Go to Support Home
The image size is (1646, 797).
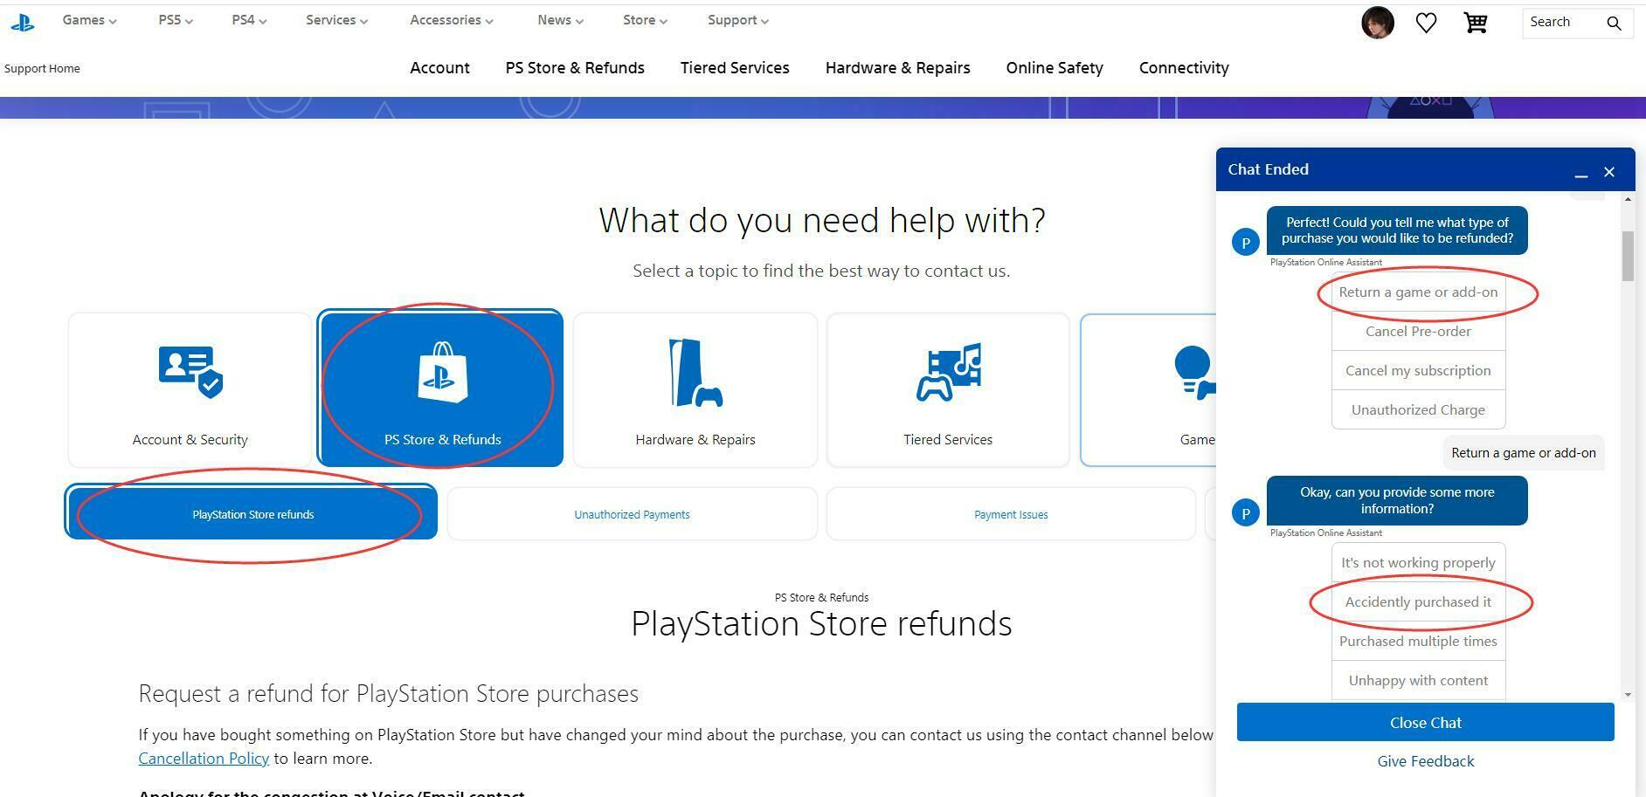pyautogui.click(x=42, y=69)
